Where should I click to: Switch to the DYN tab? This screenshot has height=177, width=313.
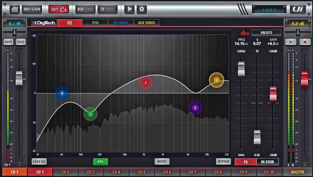[95, 23]
